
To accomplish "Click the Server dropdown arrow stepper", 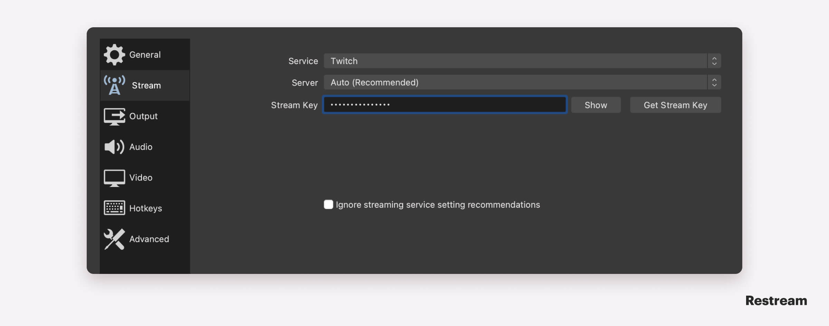I will [714, 82].
